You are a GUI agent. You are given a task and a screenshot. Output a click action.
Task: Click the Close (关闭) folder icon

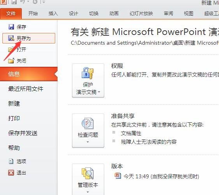(x=11, y=61)
